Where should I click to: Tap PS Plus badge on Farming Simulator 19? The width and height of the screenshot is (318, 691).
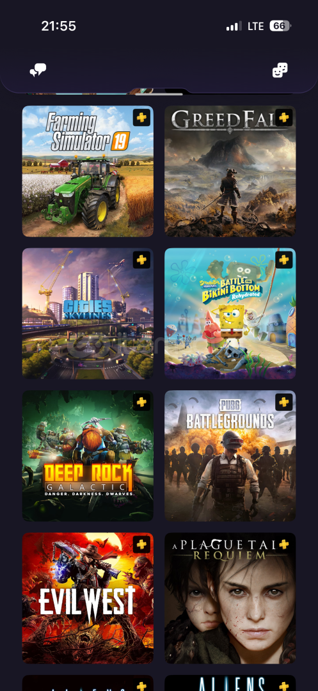coord(141,118)
